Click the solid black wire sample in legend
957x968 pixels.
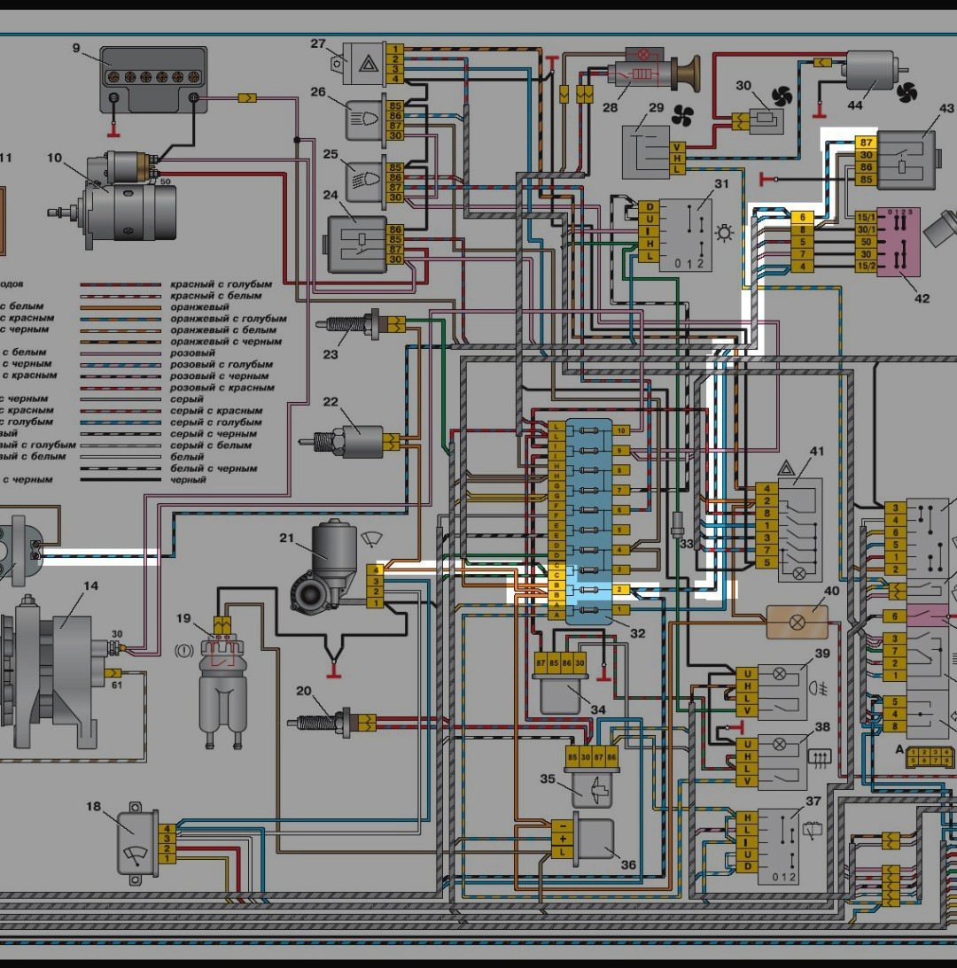click(x=121, y=480)
